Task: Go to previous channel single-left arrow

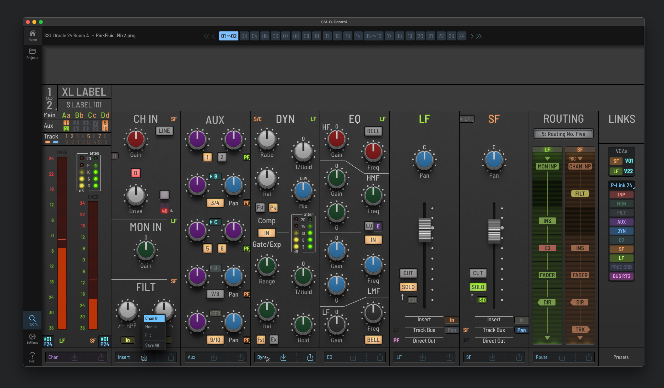Action: (x=213, y=36)
